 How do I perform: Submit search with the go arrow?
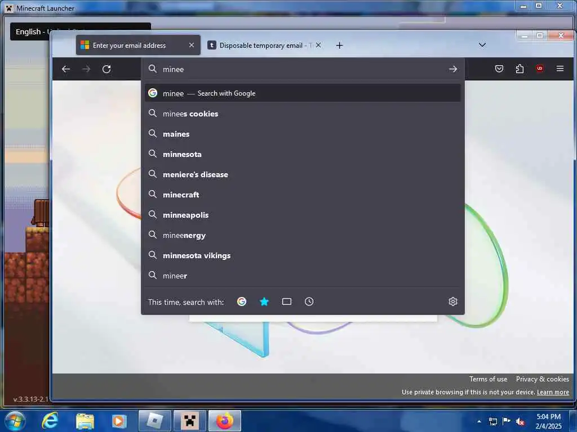click(453, 69)
